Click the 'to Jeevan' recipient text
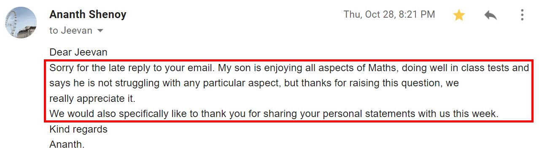This screenshot has width=539, height=157. [71, 30]
